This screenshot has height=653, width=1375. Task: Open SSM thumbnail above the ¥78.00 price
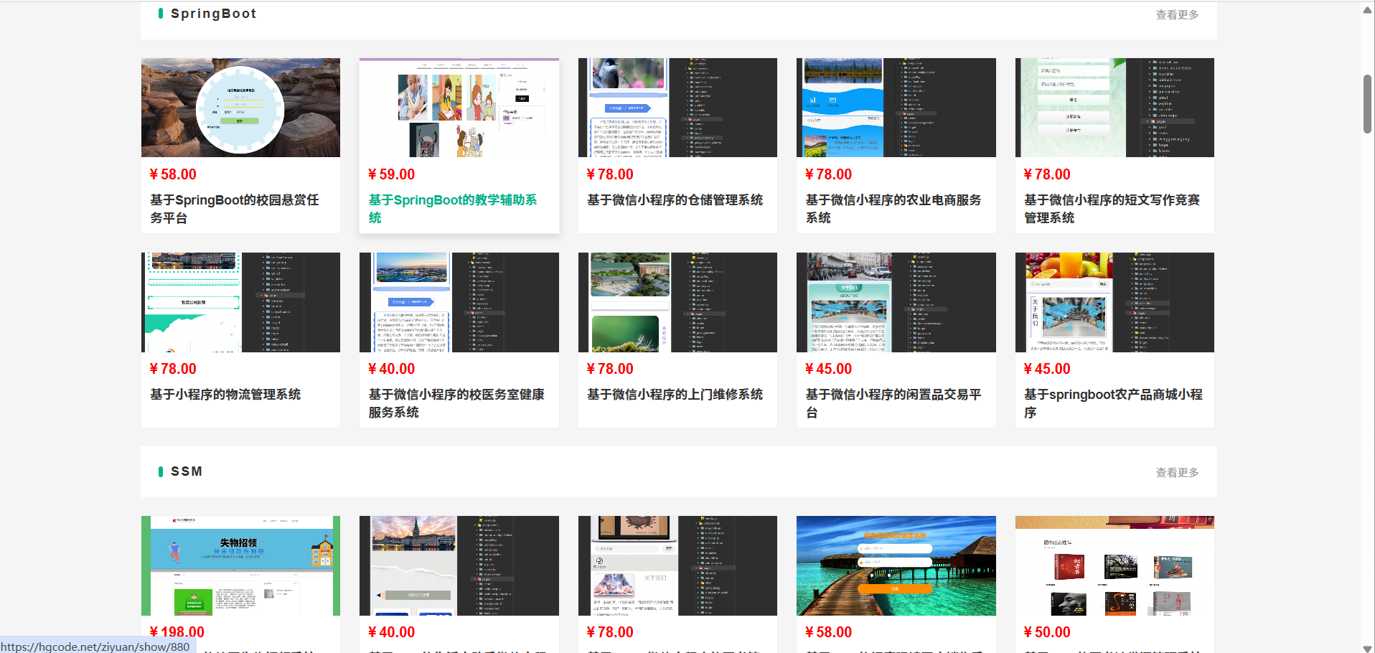click(x=677, y=565)
